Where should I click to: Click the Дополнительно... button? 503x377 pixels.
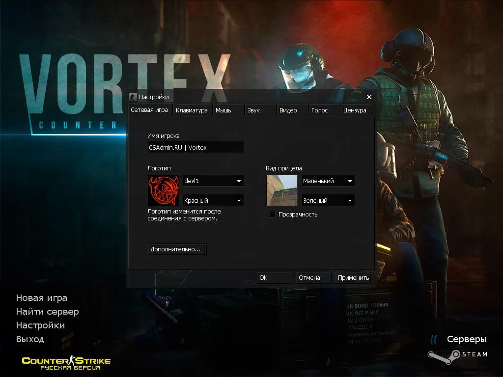pos(177,249)
